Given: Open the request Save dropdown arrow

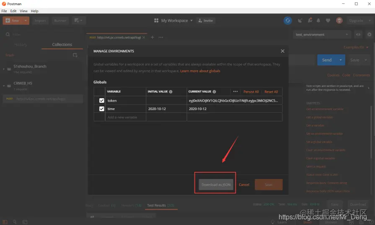Looking at the screenshot, I should point(366,60).
